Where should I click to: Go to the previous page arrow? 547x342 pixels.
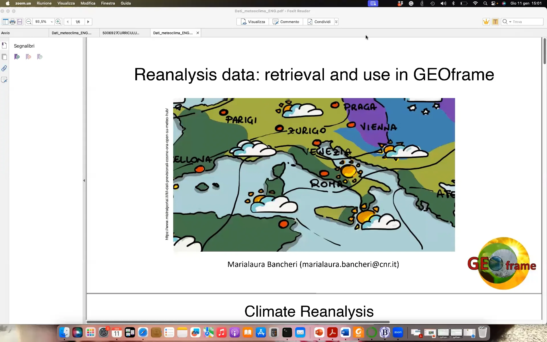click(68, 22)
